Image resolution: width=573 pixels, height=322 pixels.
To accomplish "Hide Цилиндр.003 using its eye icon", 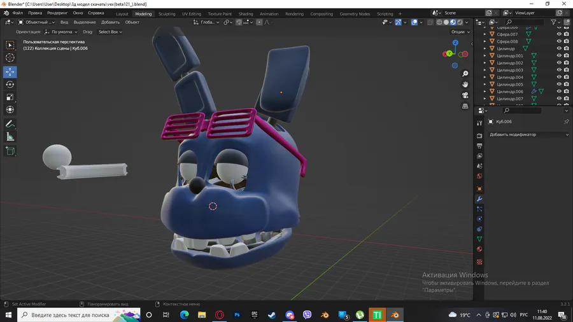I will tap(559, 70).
